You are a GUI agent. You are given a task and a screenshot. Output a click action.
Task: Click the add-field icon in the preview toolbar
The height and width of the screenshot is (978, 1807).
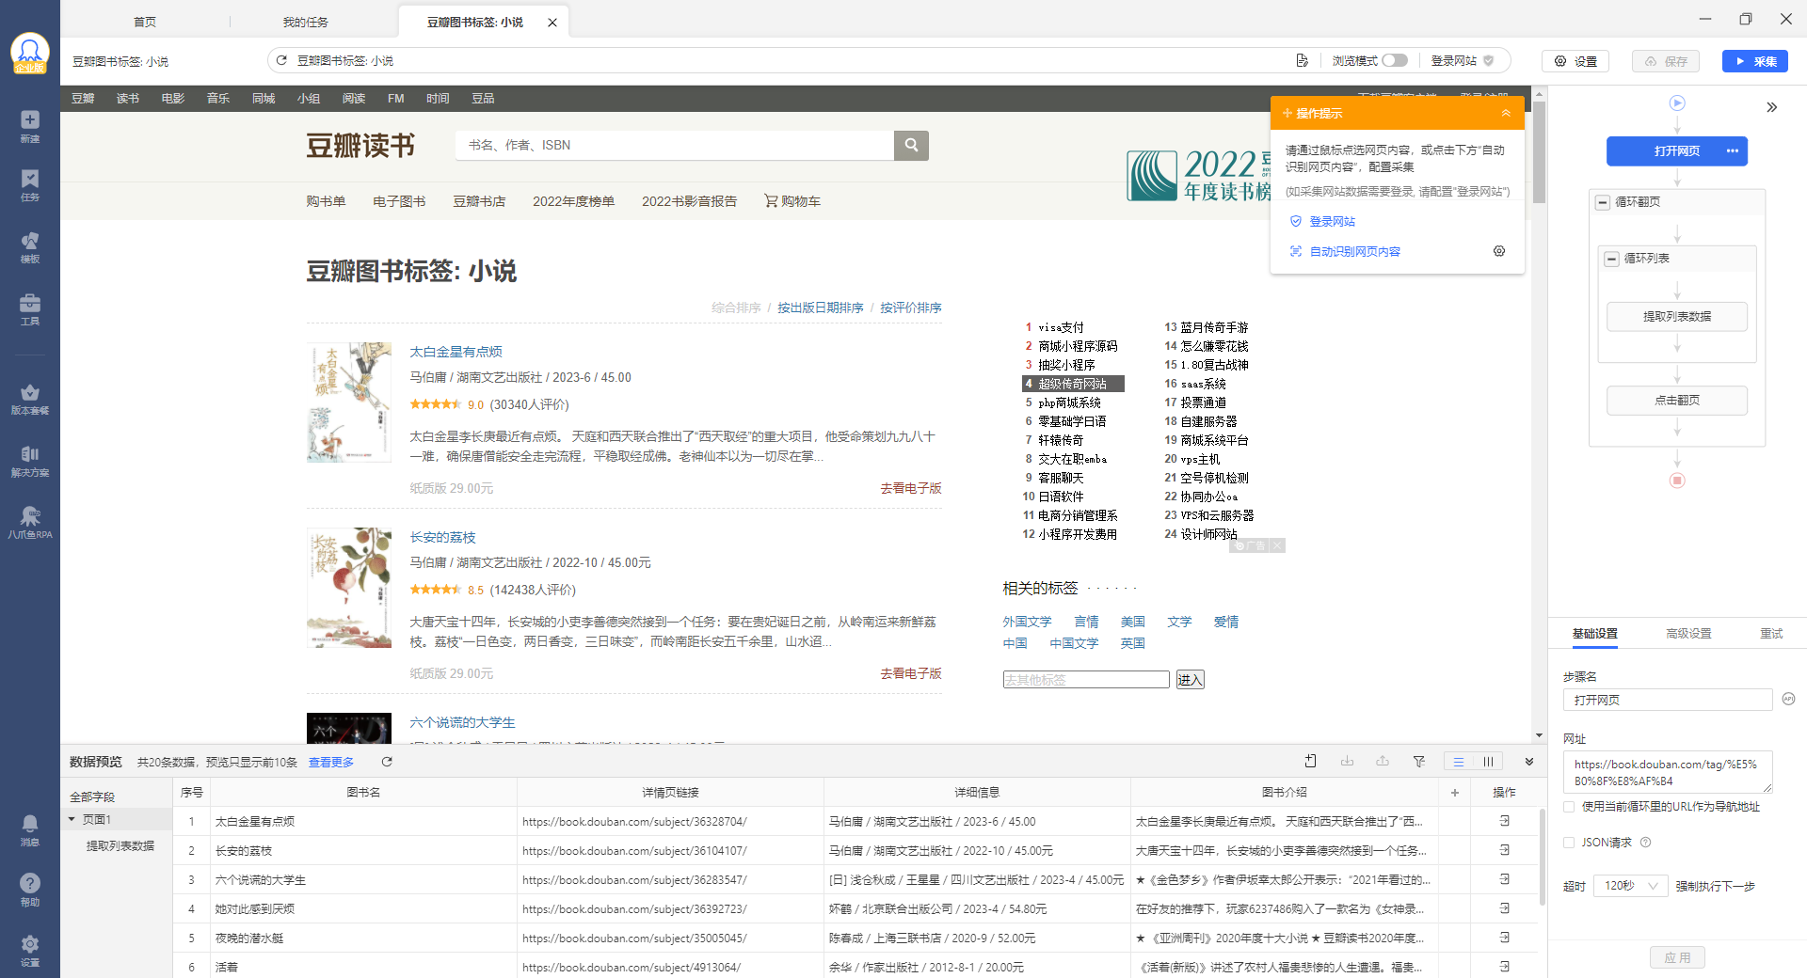click(1311, 762)
